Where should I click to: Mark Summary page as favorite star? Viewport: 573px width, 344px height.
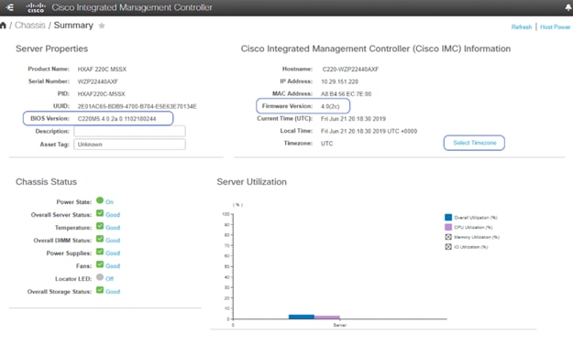tap(102, 26)
